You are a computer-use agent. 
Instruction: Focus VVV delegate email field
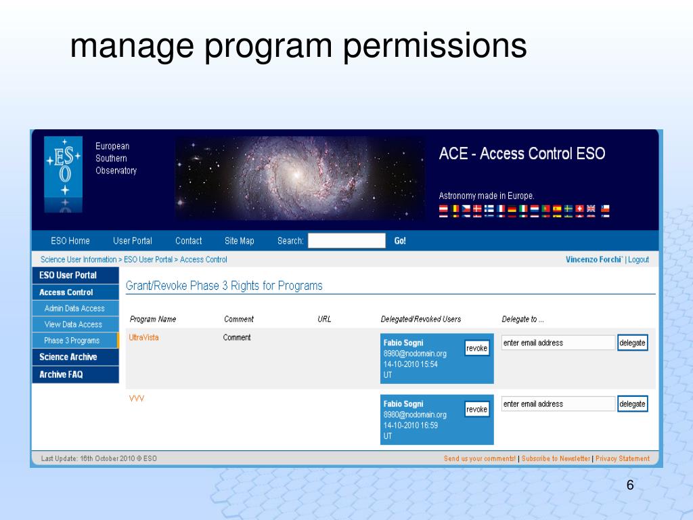tap(558, 404)
